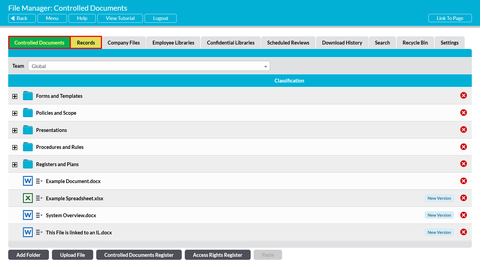
Task: Click the Excel icon for Example Spreadsheet.xlsx
Action: tap(28, 198)
